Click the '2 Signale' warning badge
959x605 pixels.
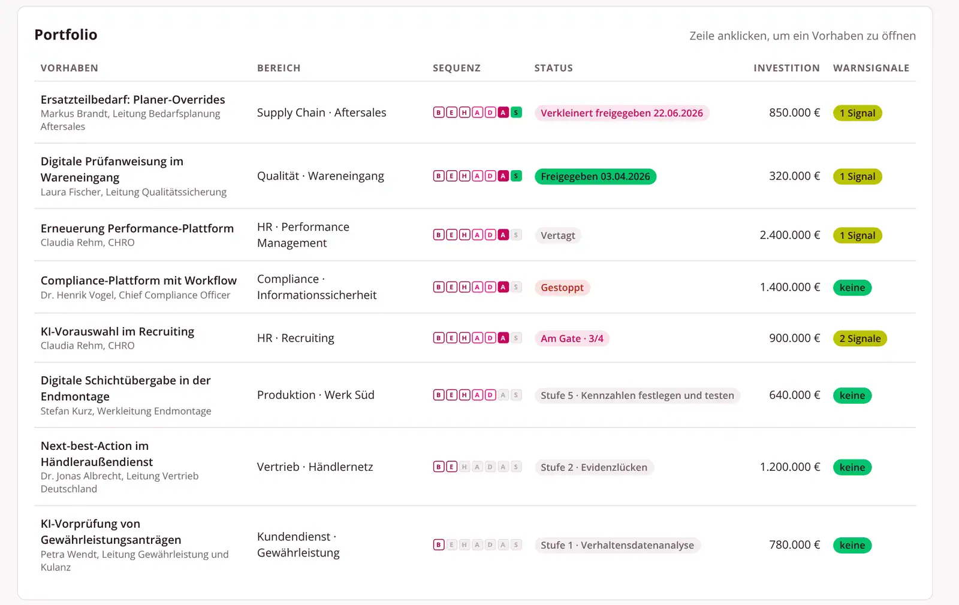860,338
